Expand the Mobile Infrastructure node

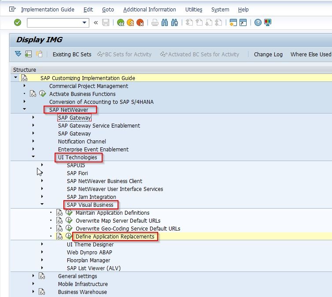tap(33, 284)
